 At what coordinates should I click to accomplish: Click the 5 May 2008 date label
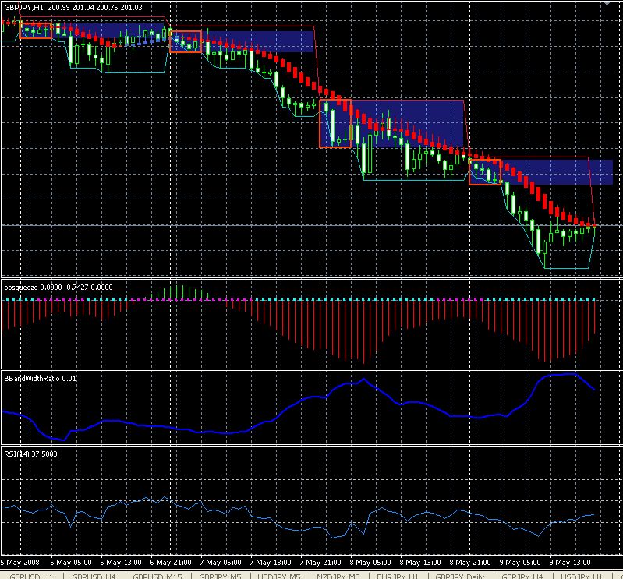pyautogui.click(x=19, y=563)
